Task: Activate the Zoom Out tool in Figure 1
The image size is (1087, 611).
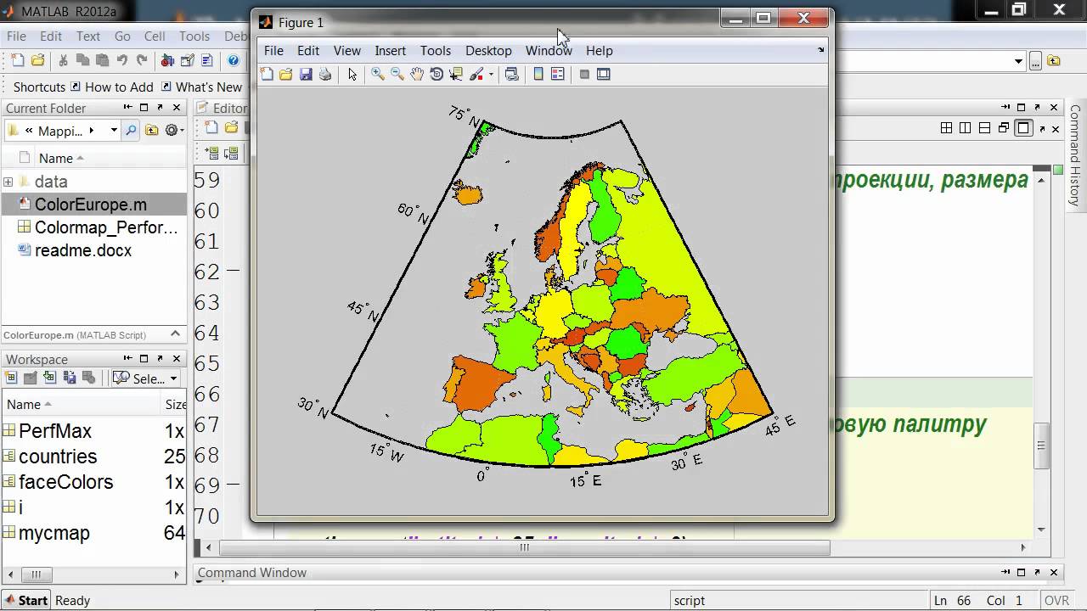Action: tap(397, 75)
